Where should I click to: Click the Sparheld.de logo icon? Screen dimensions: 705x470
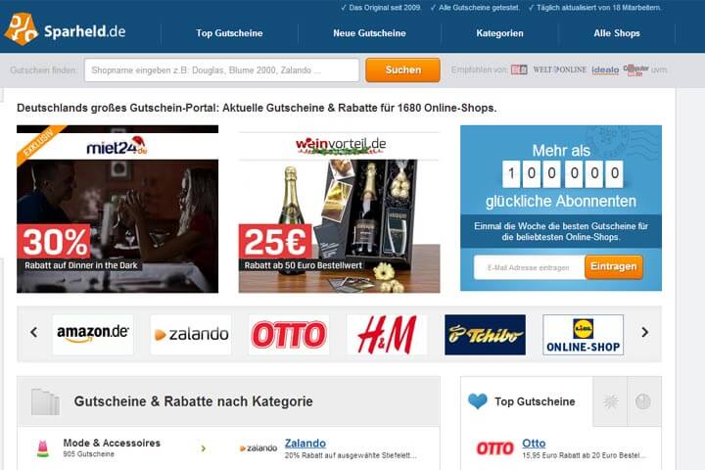21,28
